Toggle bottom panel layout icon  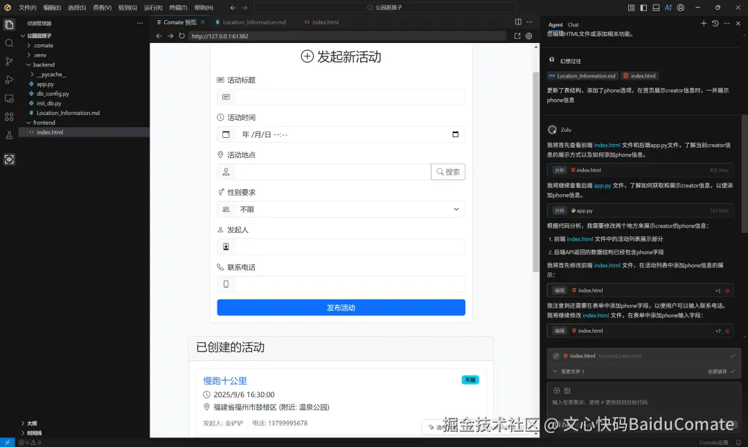coord(656,8)
